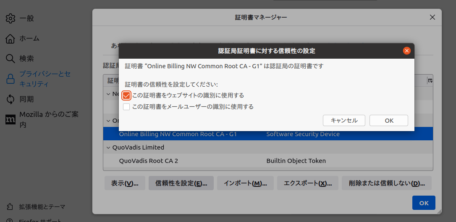Select 'Online Billing NW Common Root CA - G1' row

tap(268, 134)
